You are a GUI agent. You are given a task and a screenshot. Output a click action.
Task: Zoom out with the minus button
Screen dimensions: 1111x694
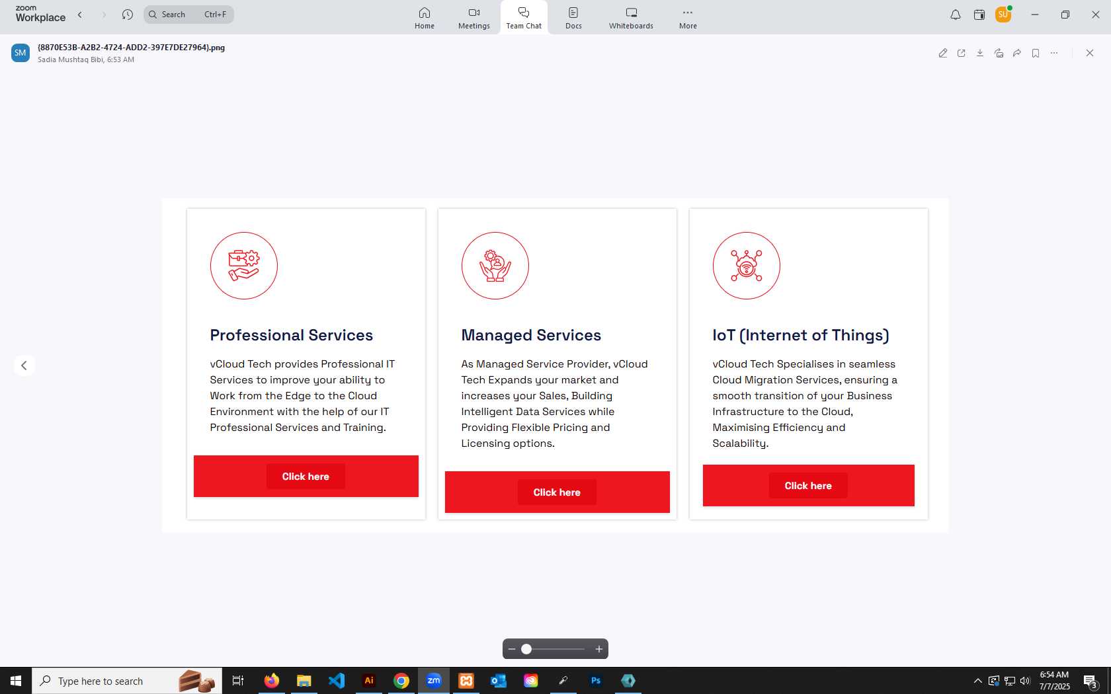pyautogui.click(x=512, y=649)
